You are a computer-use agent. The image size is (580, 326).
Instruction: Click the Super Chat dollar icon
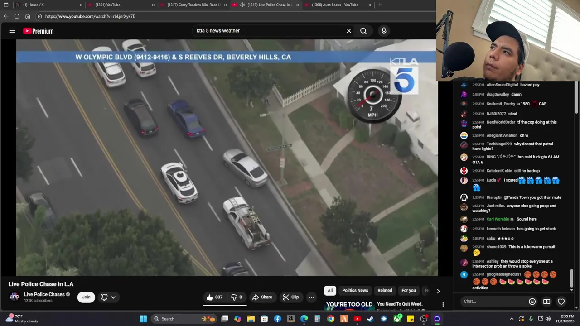(x=547, y=302)
